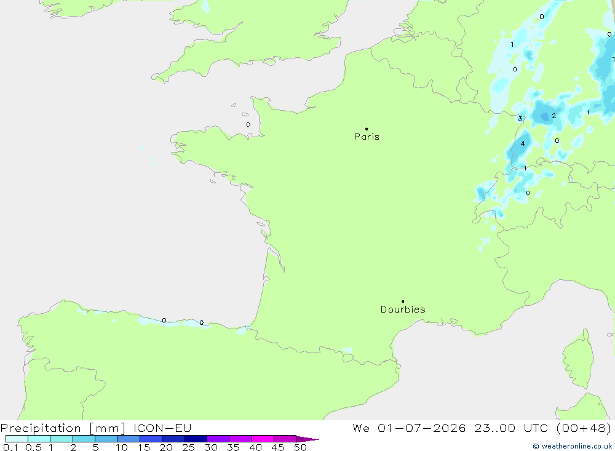The width and height of the screenshot is (615, 451).
Task: Click the arrow tip above the 50 legend label
Action: [x=308, y=439]
